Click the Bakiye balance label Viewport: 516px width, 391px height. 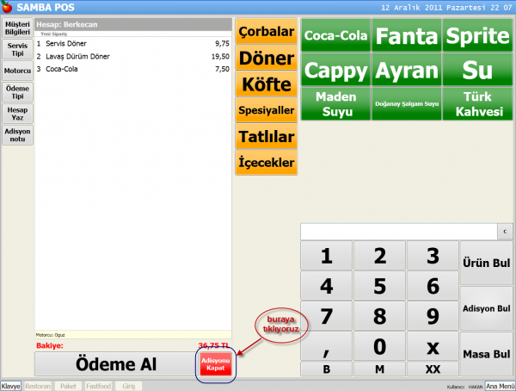[50, 345]
